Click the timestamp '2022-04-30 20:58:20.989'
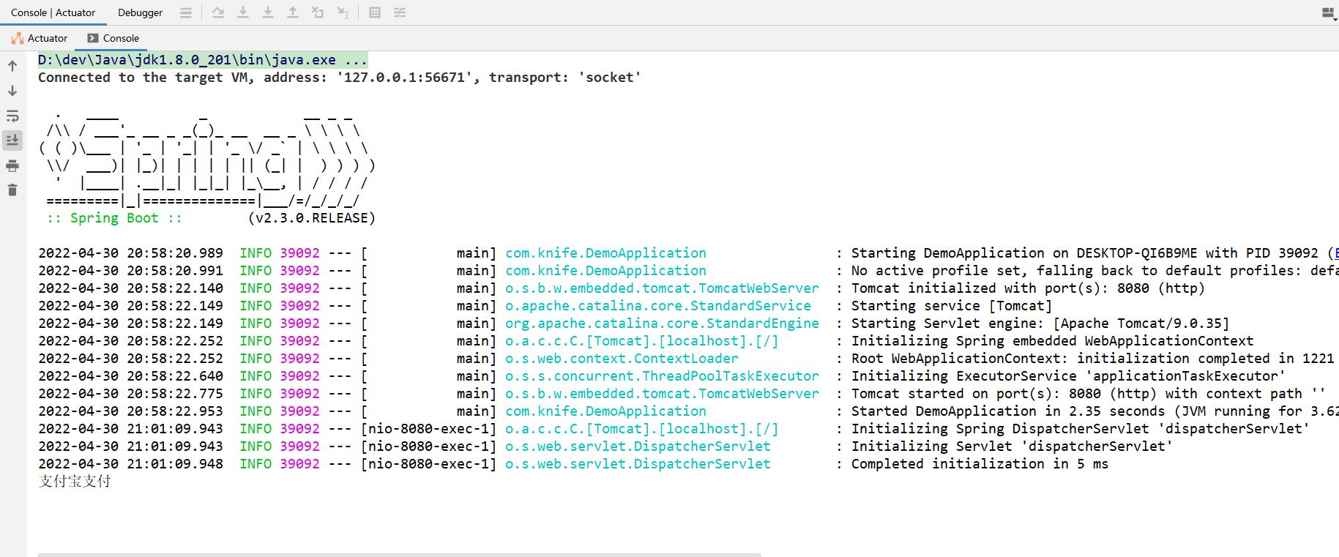 (x=130, y=253)
